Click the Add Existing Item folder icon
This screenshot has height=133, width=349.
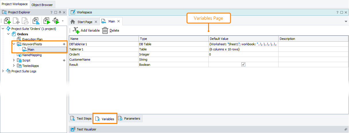(25, 21)
